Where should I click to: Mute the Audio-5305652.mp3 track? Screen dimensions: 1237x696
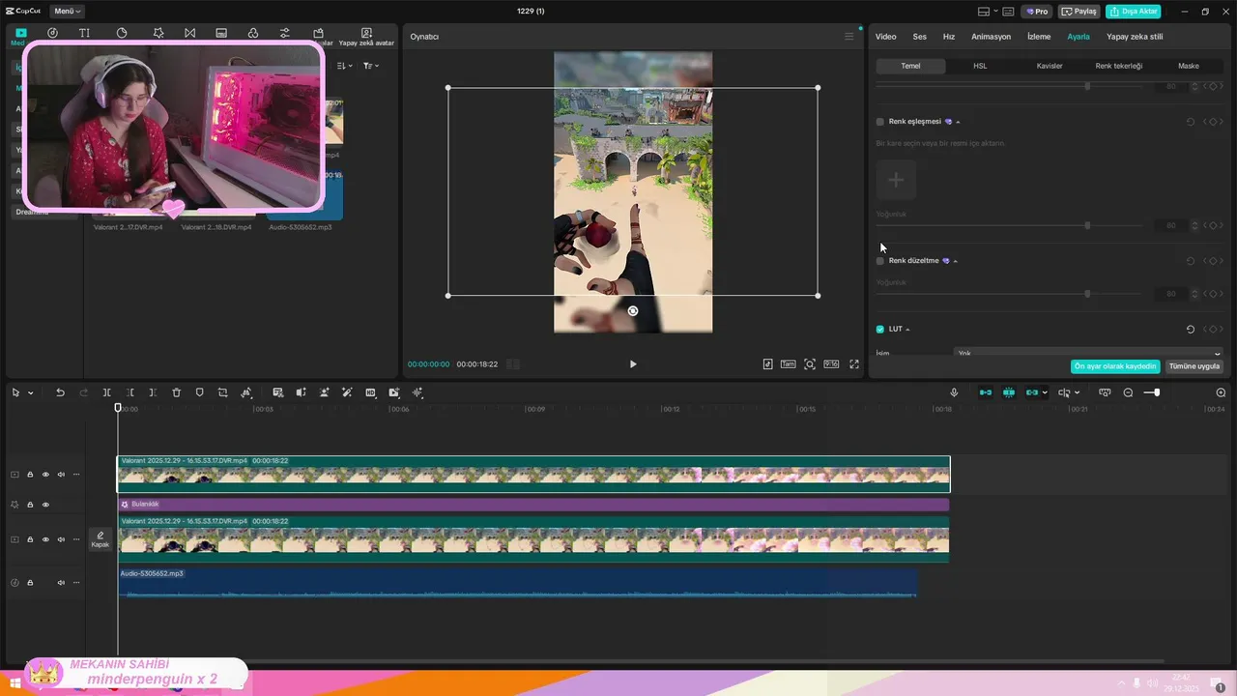pyautogui.click(x=61, y=583)
